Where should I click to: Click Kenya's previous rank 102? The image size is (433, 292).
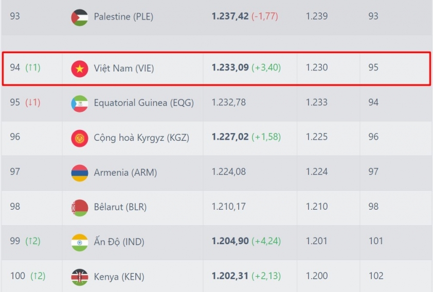coord(376,276)
